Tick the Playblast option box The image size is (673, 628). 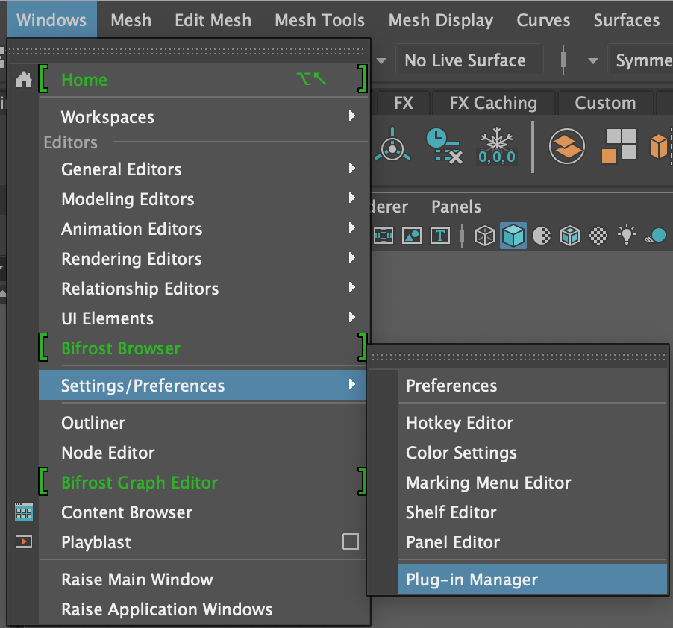click(x=350, y=541)
